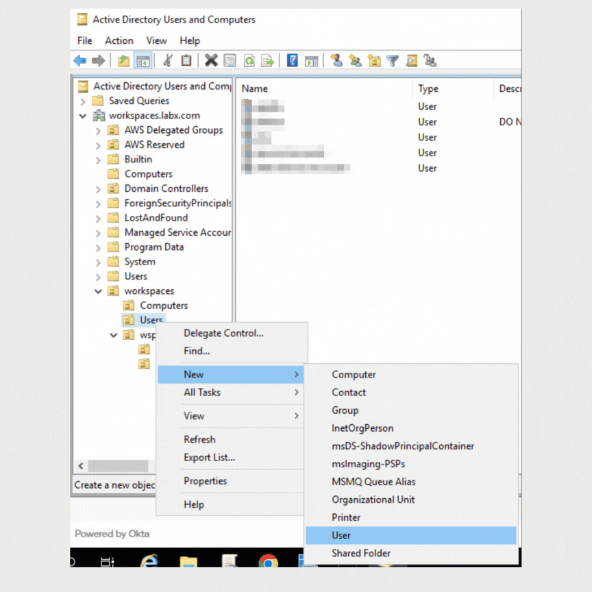Open the Help menu in menu bar

[190, 40]
